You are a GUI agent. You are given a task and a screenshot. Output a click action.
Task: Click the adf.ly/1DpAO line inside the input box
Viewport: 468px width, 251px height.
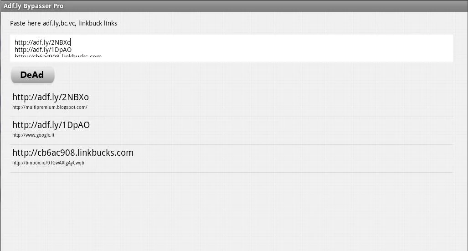click(x=43, y=50)
